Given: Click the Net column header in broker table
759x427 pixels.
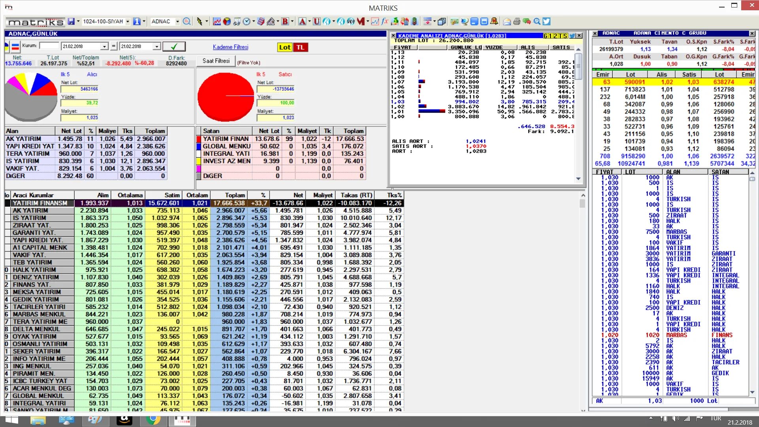Looking at the screenshot, I should (298, 195).
